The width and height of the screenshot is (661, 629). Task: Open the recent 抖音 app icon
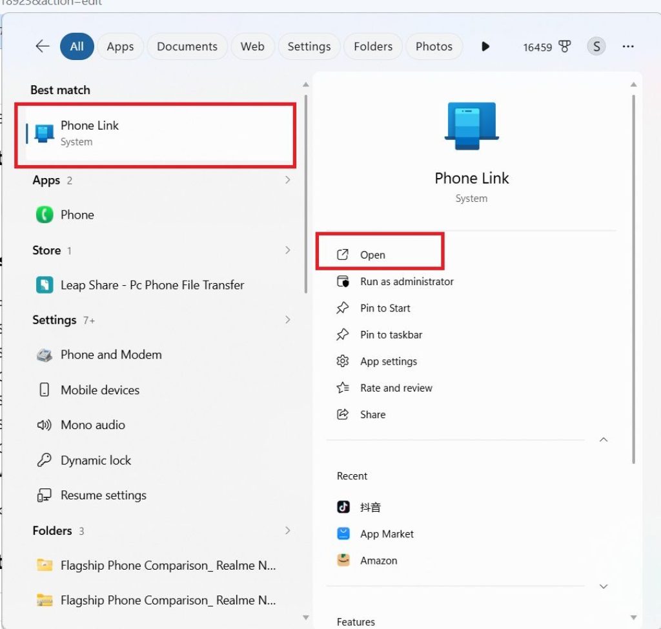coord(343,506)
